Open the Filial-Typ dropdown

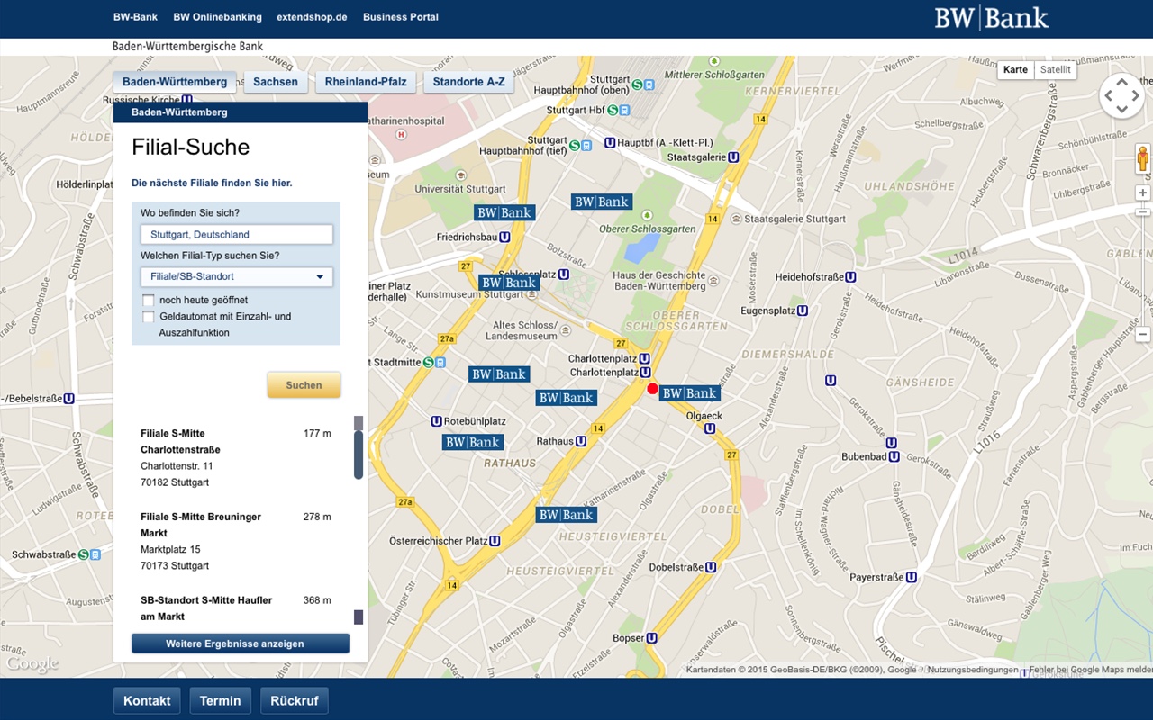pyautogui.click(x=236, y=277)
